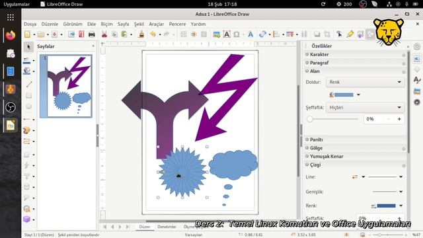Select the Stars and Banners tool
The image size is (423, 238).
pos(26,209)
